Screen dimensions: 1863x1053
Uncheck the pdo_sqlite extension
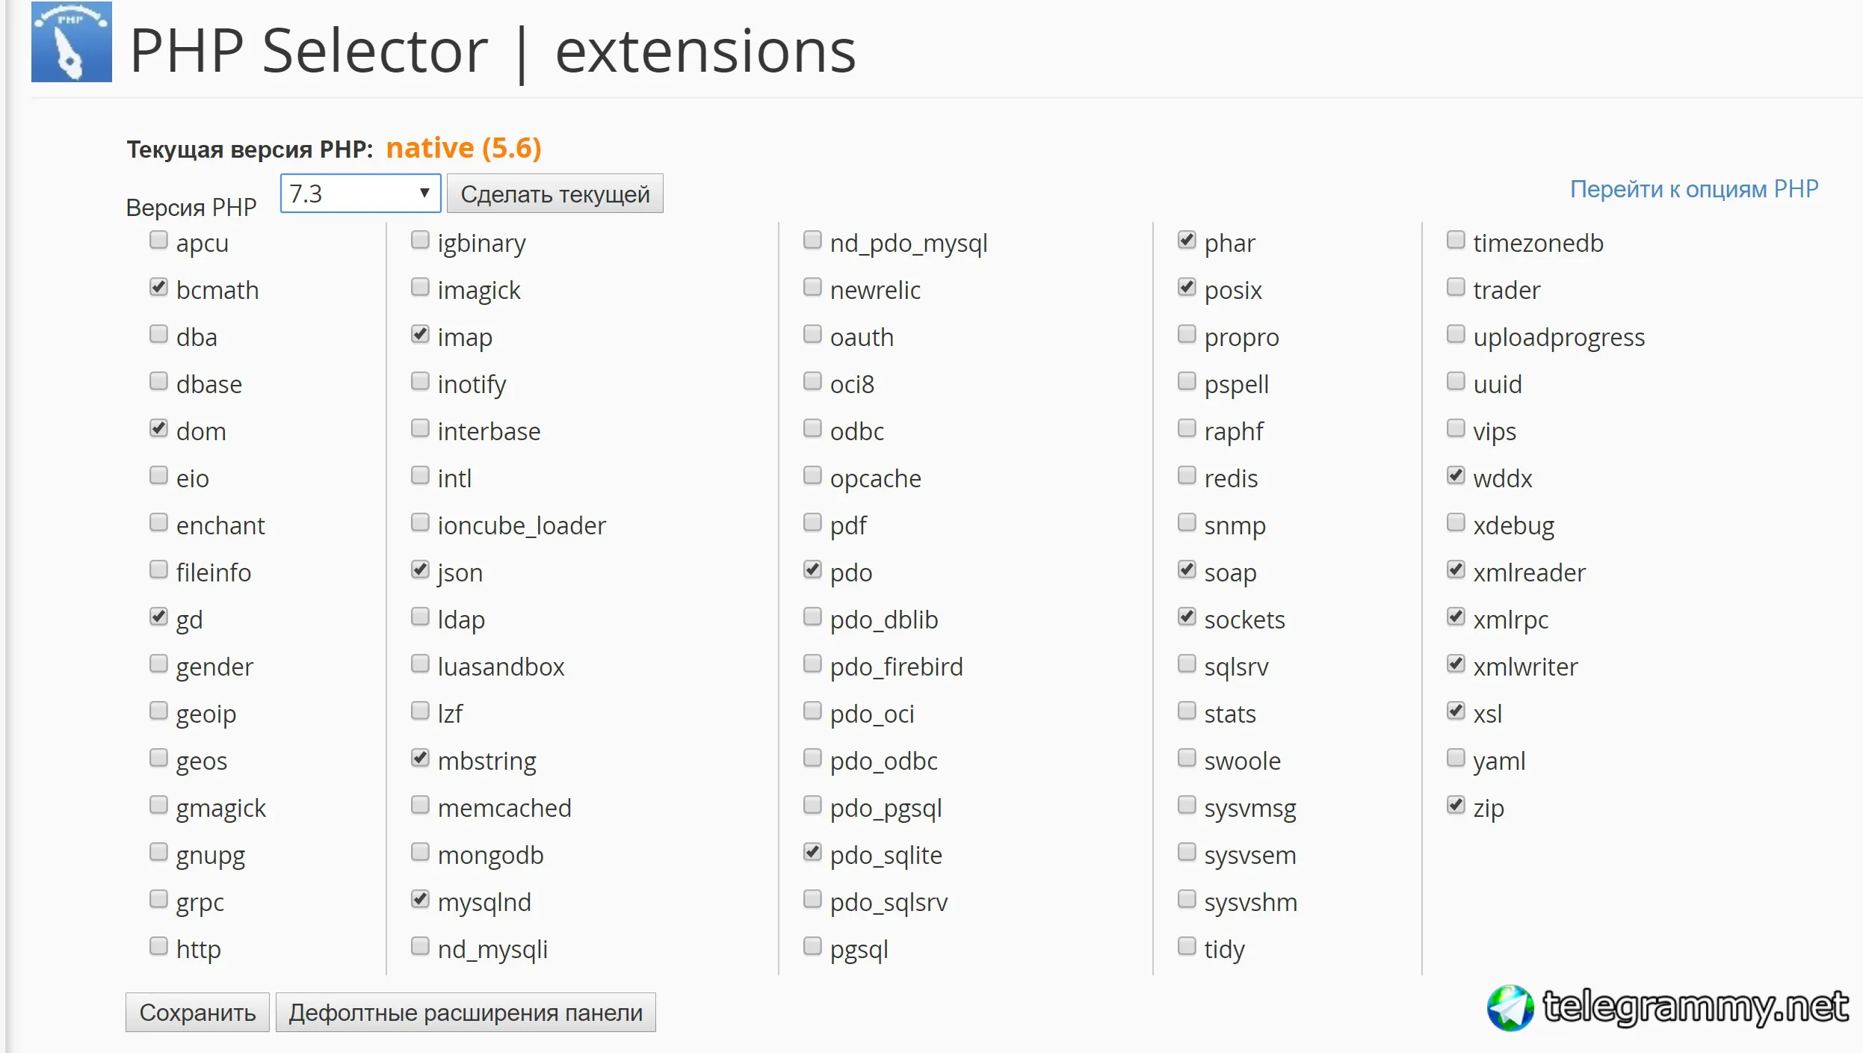[812, 852]
